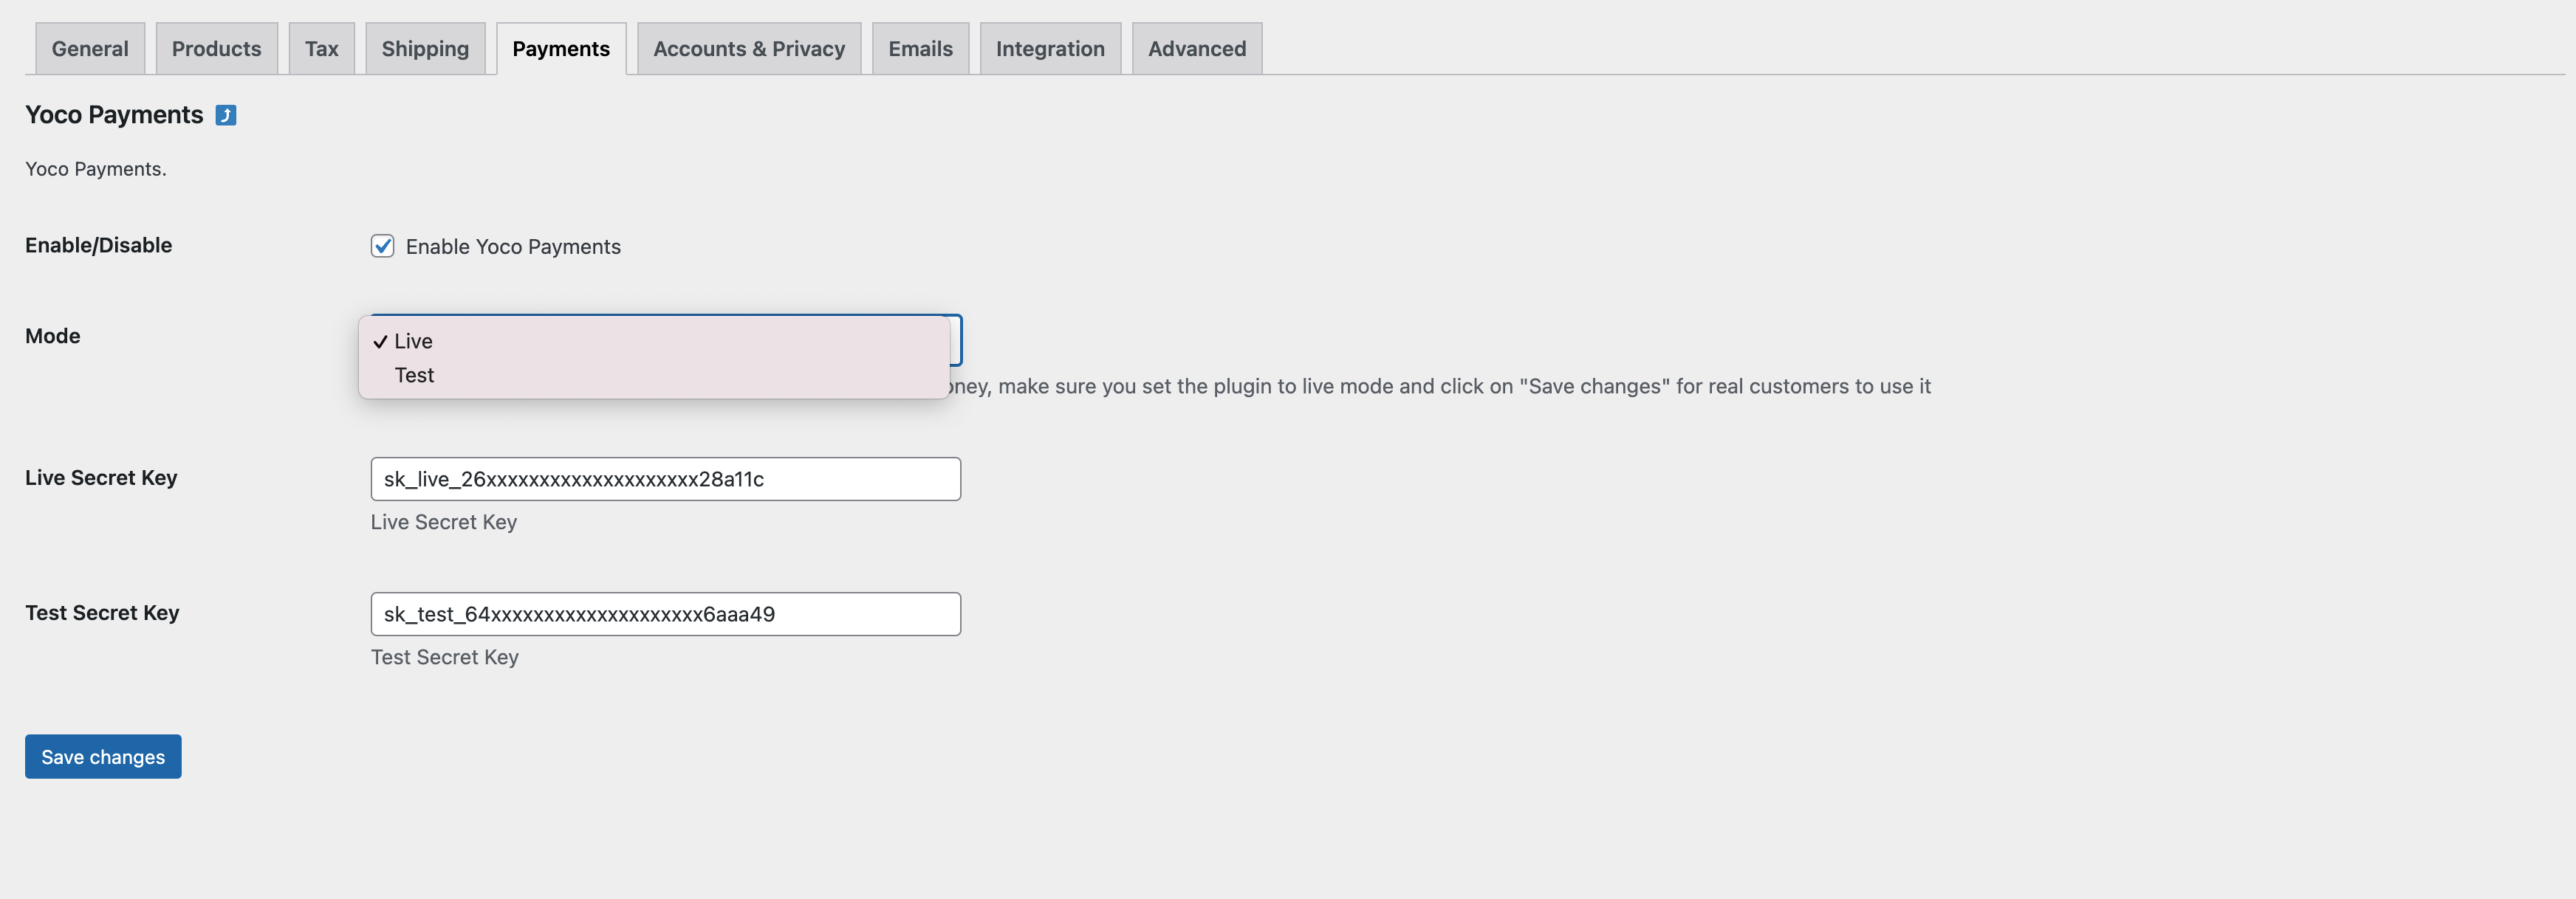2576x899 pixels.
Task: Open the Integration tab
Action: (x=1050, y=49)
